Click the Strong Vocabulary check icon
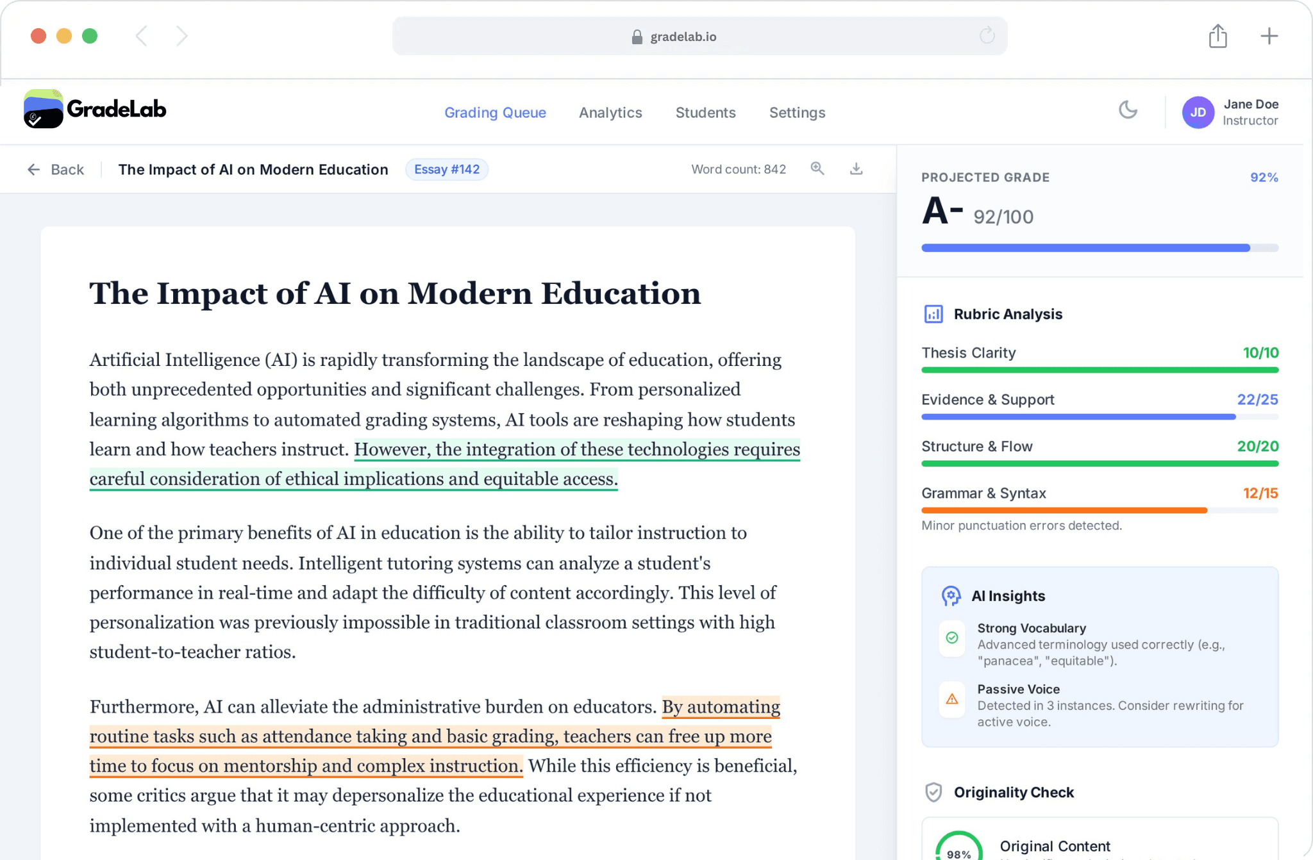 click(952, 638)
